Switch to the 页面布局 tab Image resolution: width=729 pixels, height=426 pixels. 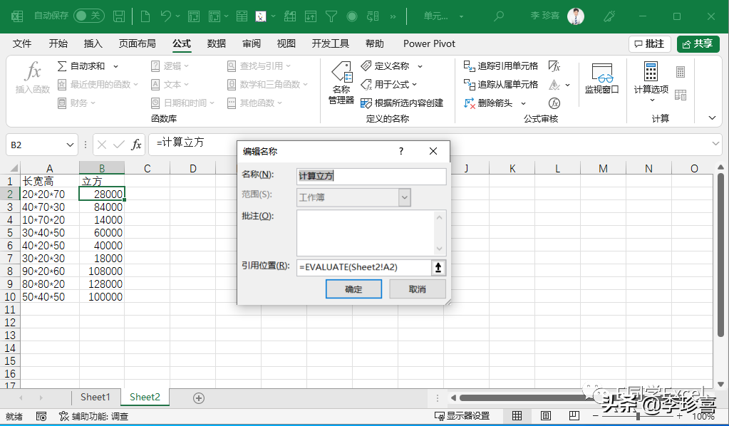click(x=137, y=43)
